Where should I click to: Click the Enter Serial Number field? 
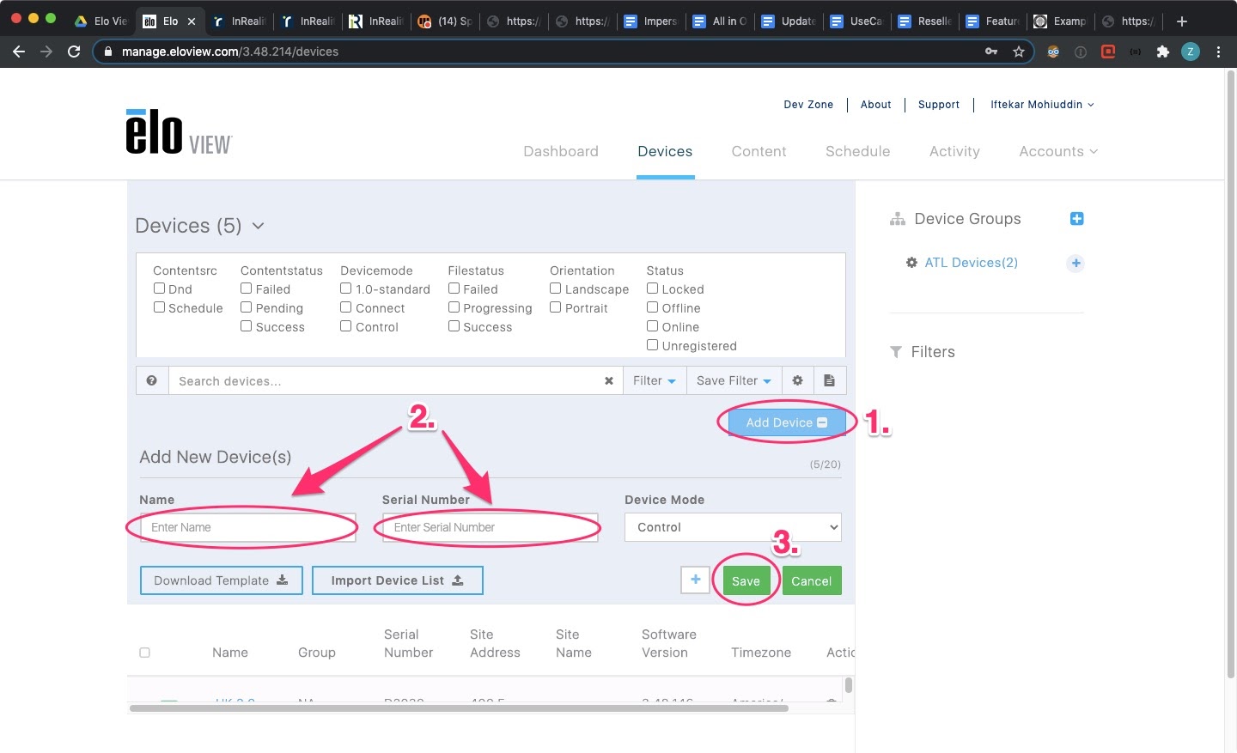490,527
